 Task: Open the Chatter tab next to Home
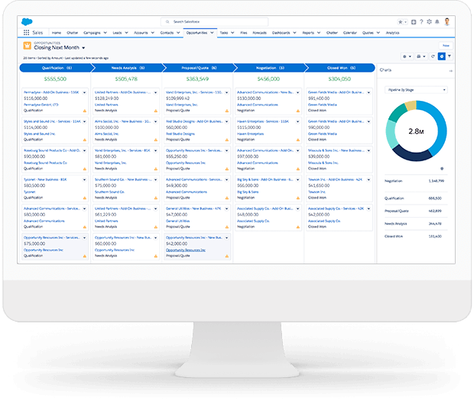[x=73, y=33]
